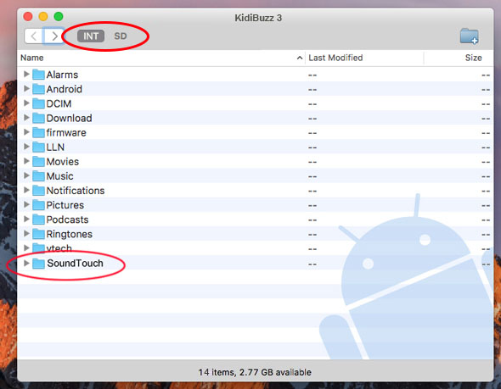This screenshot has height=389, width=501.
Task: Select the DCIM folder icon
Action: pyautogui.click(x=38, y=103)
